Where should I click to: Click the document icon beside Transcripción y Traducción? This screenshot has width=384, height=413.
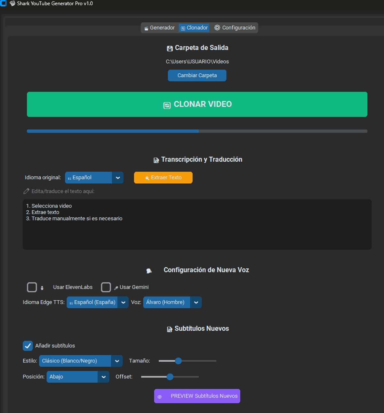click(156, 160)
